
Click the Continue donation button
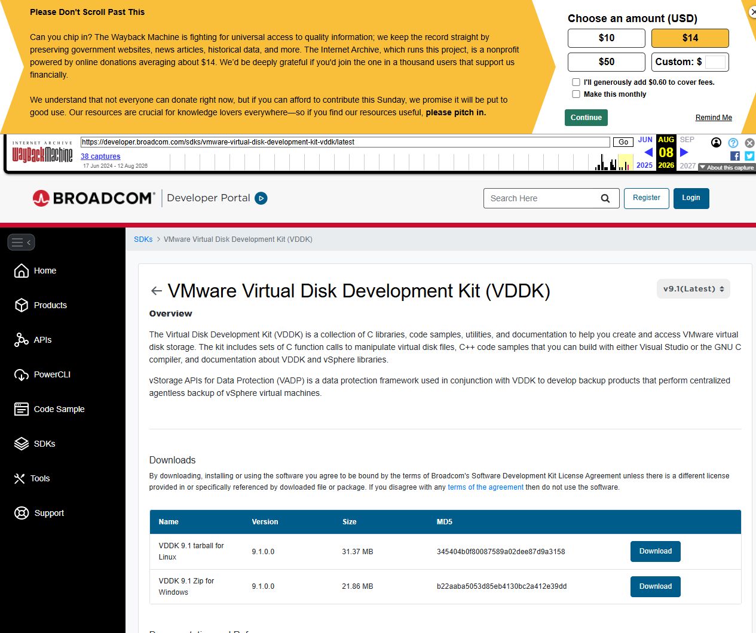586,118
